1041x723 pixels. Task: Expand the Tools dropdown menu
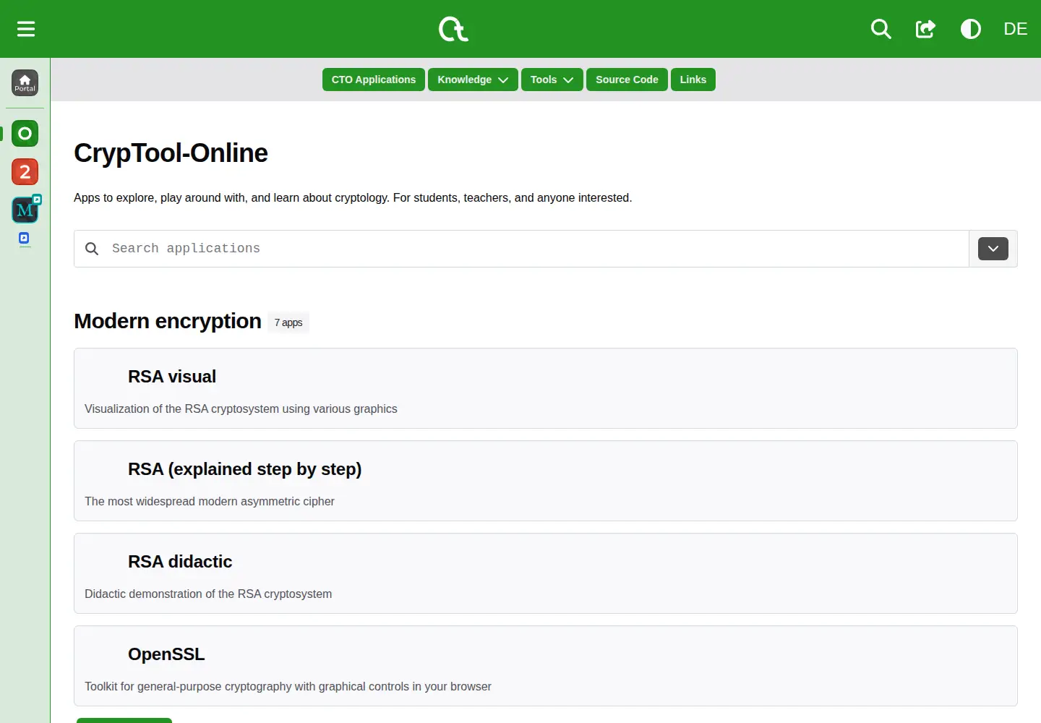pyautogui.click(x=552, y=80)
